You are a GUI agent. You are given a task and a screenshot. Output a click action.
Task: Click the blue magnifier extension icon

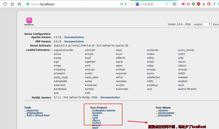(214, 4)
